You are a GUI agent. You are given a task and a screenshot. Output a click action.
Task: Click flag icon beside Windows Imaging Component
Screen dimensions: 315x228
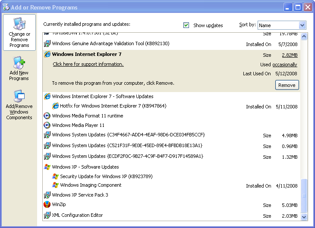(x=55, y=185)
